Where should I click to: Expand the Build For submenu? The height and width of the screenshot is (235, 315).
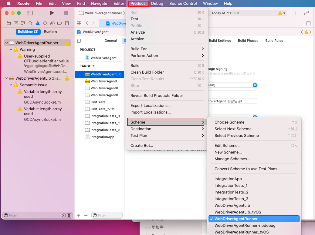[x=167, y=49]
